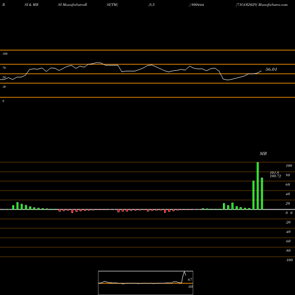
Task: Click the RSI value label 56.01
Action: point(271,70)
